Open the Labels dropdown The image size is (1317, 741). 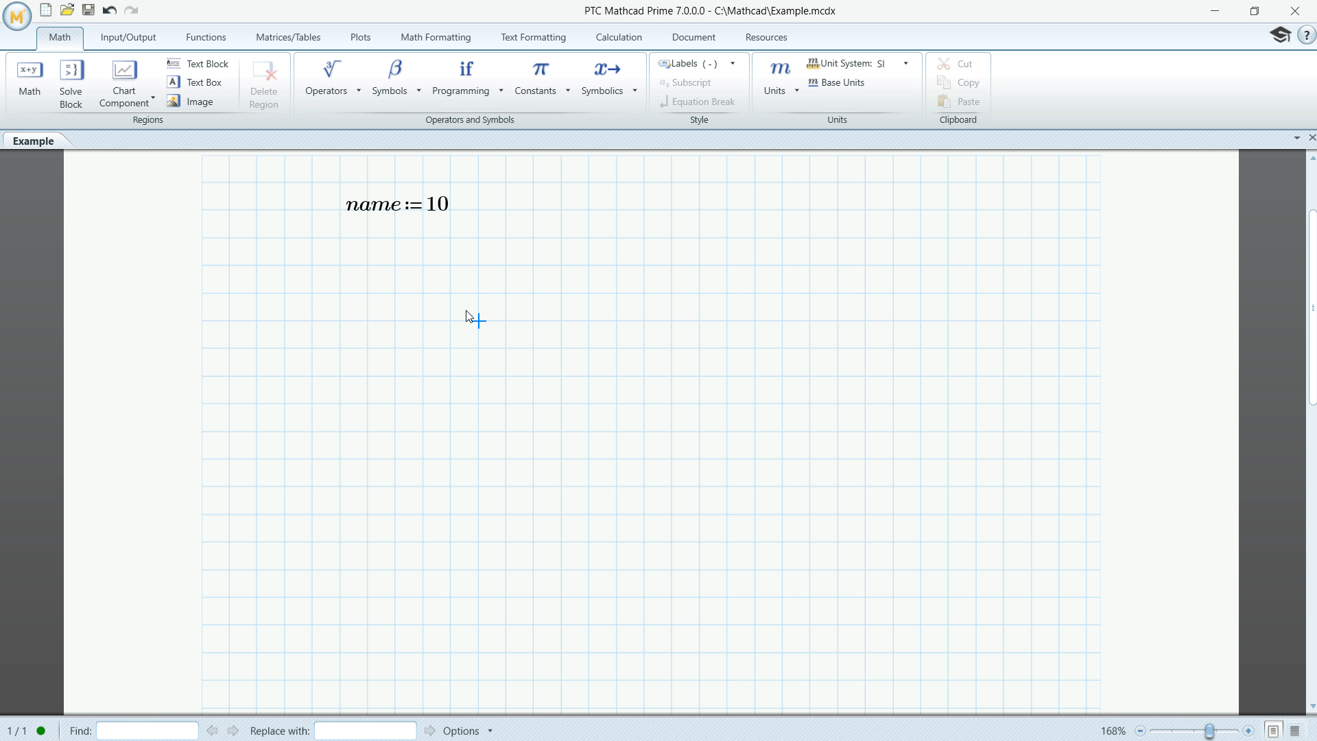(x=733, y=64)
